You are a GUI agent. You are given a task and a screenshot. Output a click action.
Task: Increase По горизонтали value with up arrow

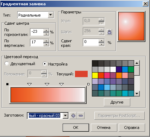(x=46, y=30)
